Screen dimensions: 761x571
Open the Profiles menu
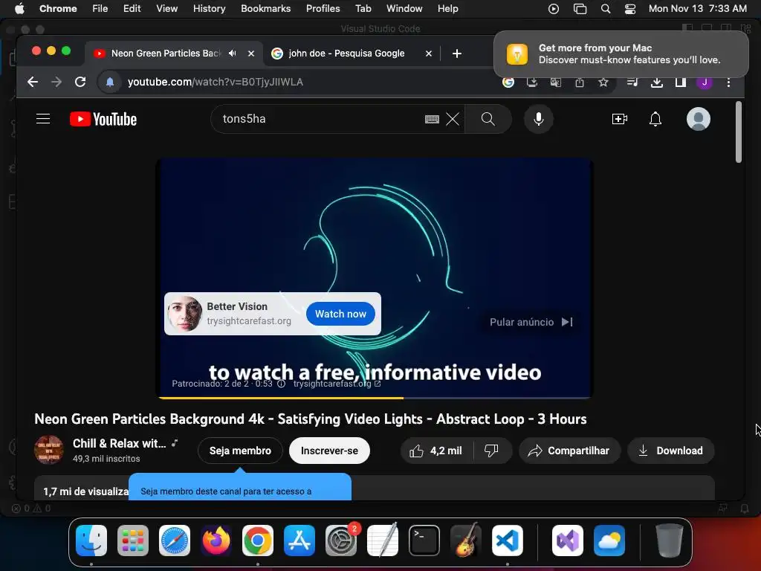pos(323,8)
